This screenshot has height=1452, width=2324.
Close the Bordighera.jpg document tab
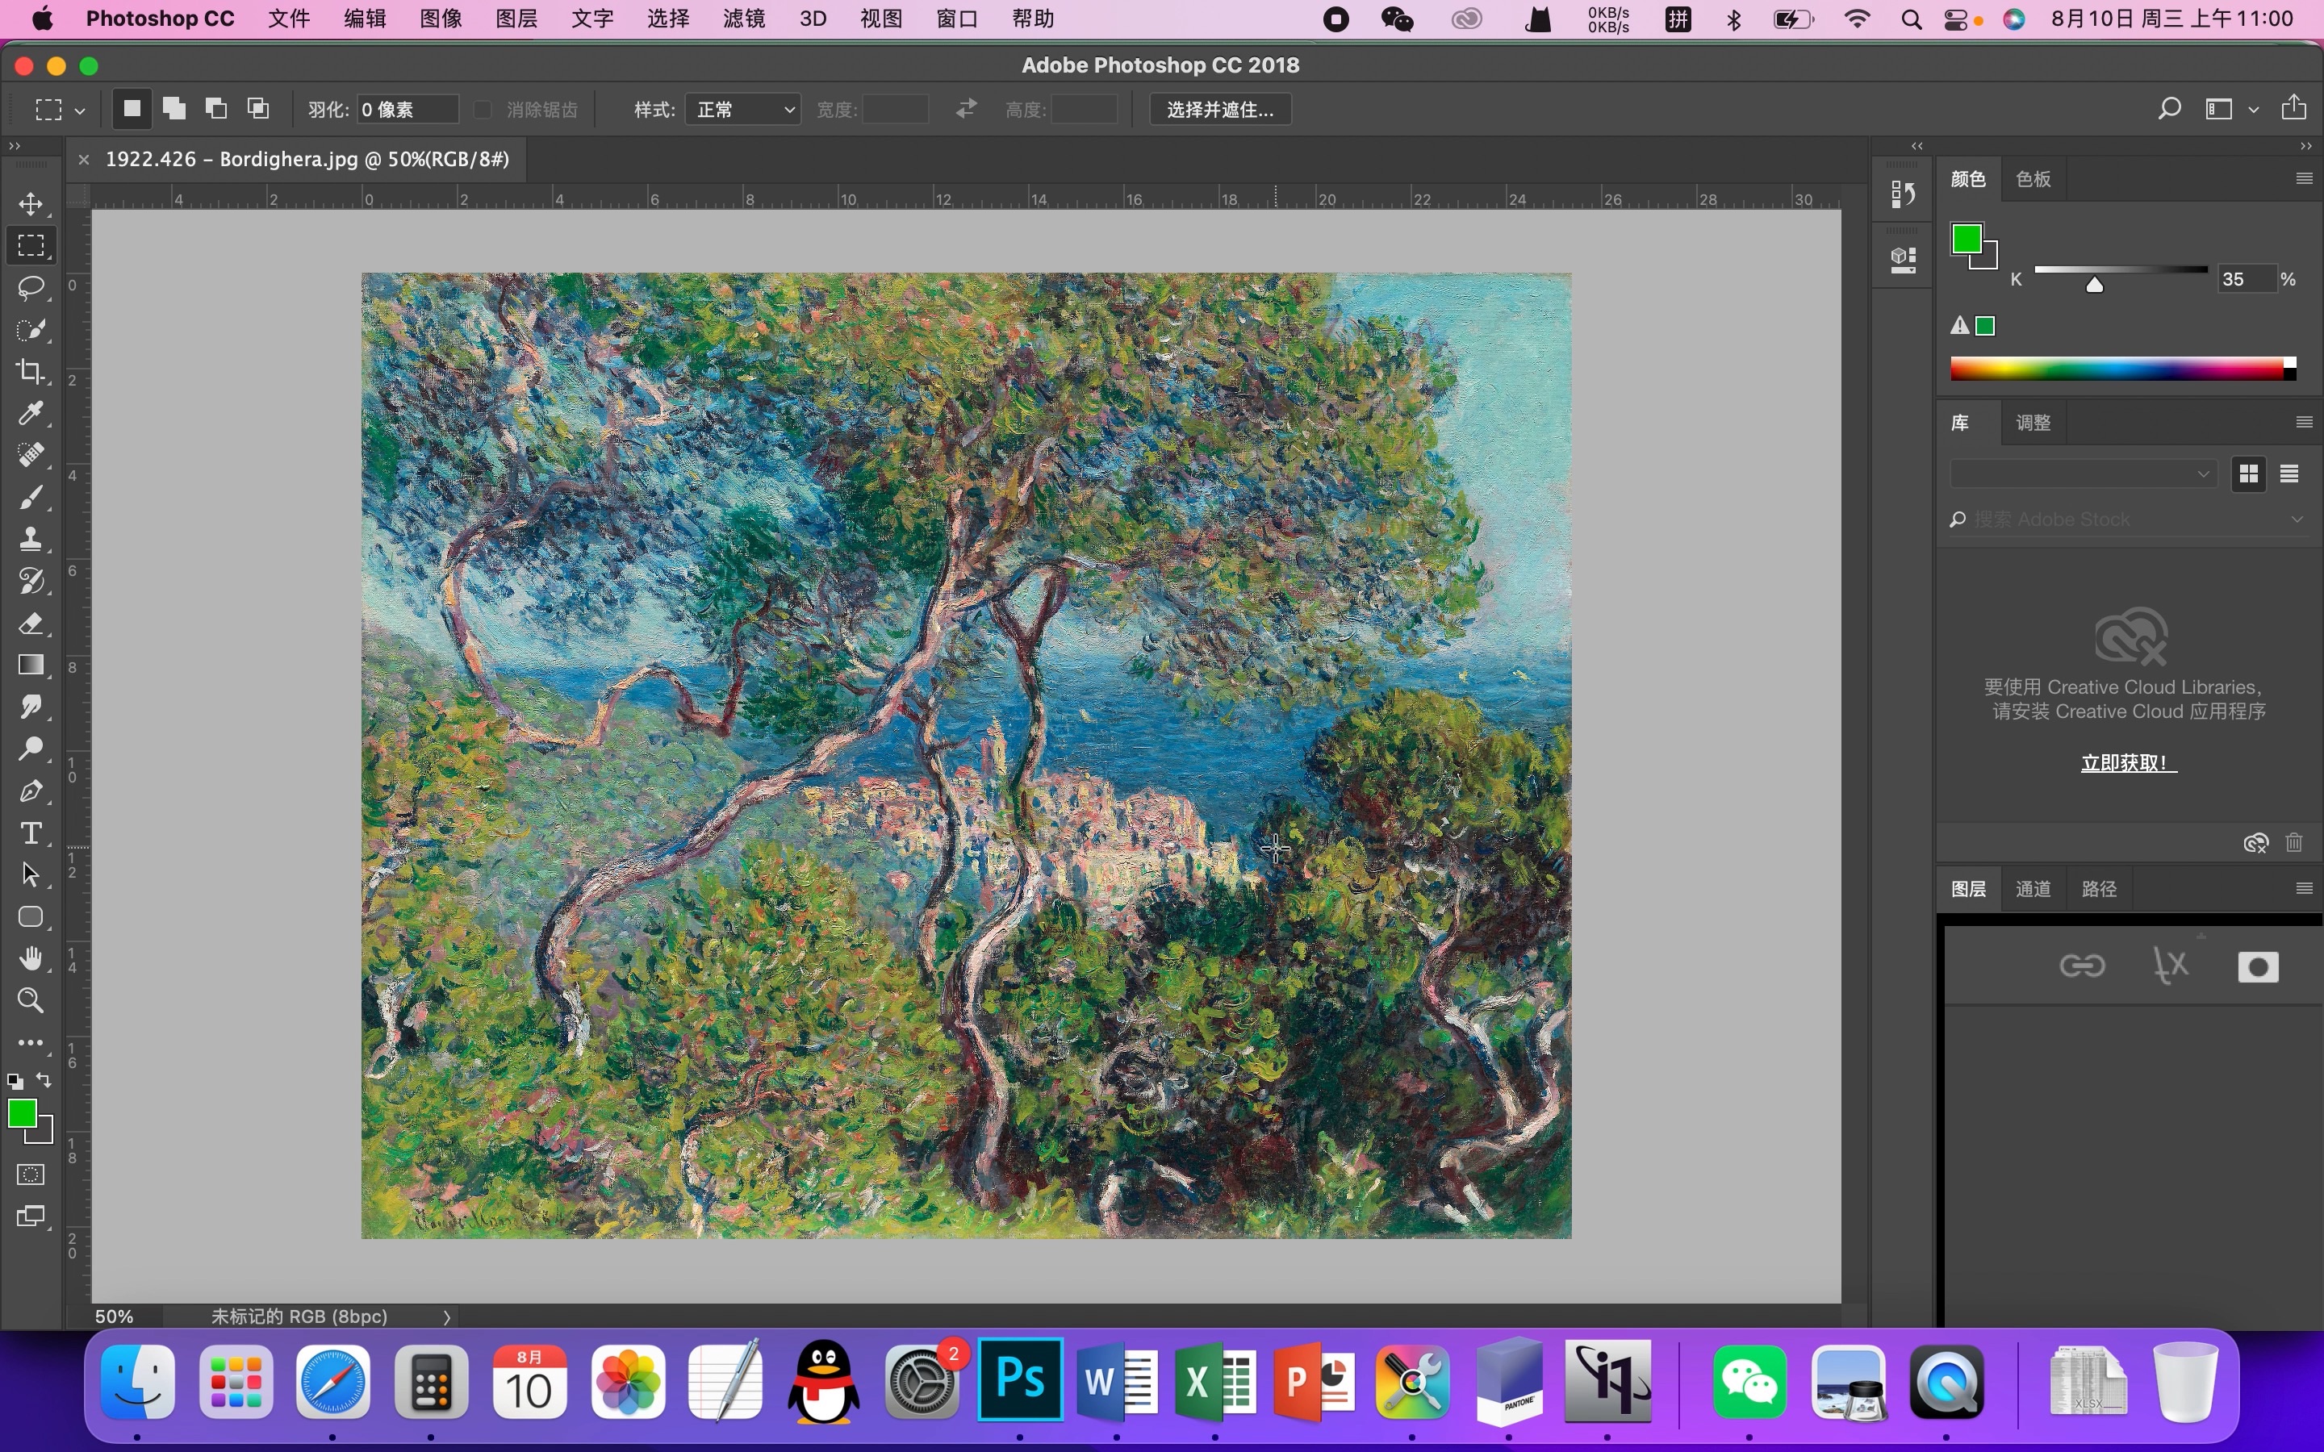click(x=84, y=160)
